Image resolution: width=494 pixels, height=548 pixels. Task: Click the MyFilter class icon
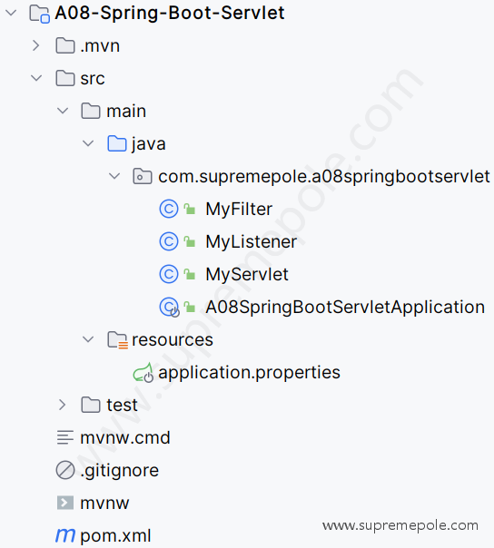point(169,209)
